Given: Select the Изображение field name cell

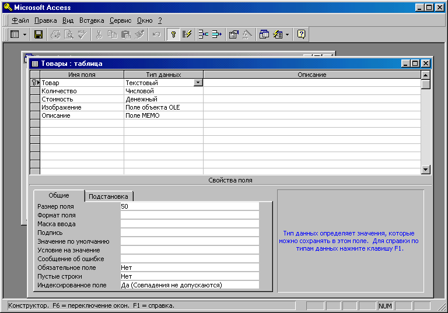Looking at the screenshot, I should 82,107.
